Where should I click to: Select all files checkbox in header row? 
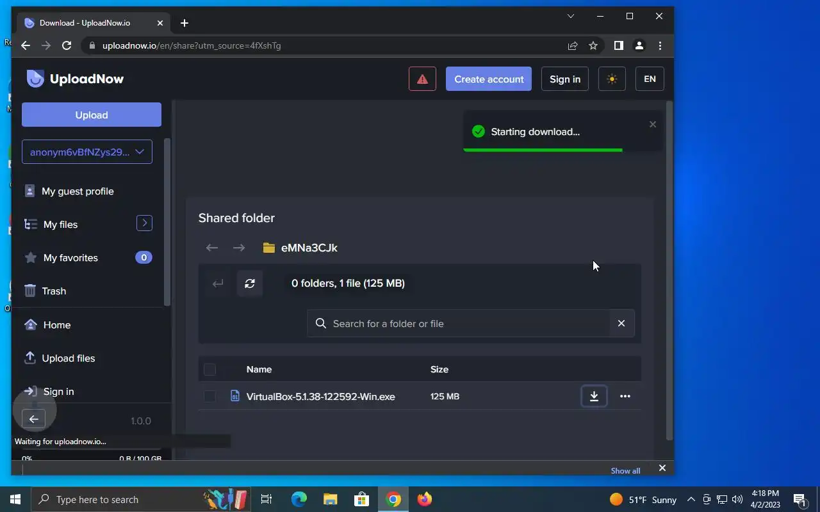tap(209, 369)
